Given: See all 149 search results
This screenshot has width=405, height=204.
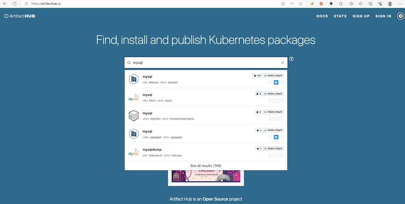Looking at the screenshot, I should [206, 166].
